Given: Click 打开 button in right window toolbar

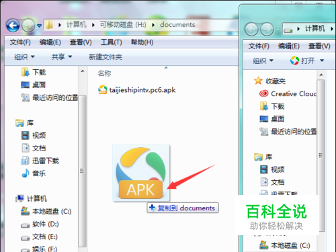Looking at the screenshot, I should point(302,60).
